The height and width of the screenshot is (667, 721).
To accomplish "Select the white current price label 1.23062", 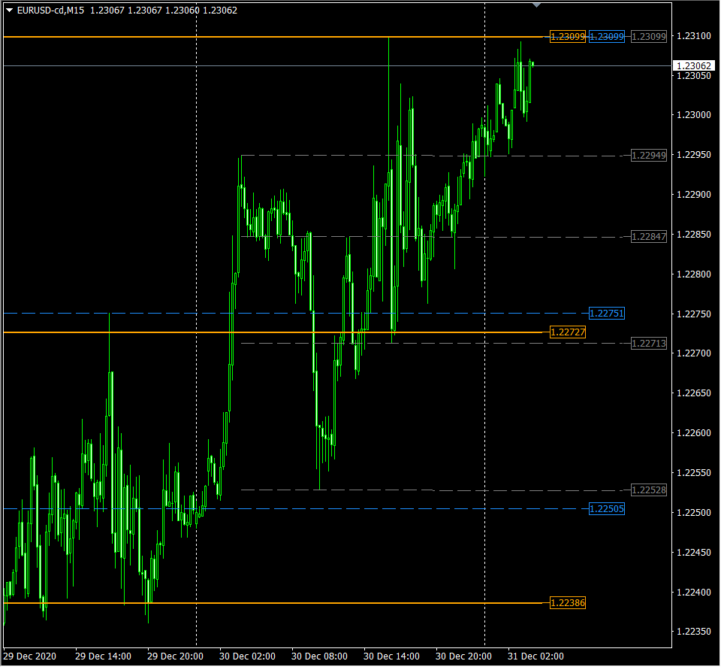I will point(694,66).
